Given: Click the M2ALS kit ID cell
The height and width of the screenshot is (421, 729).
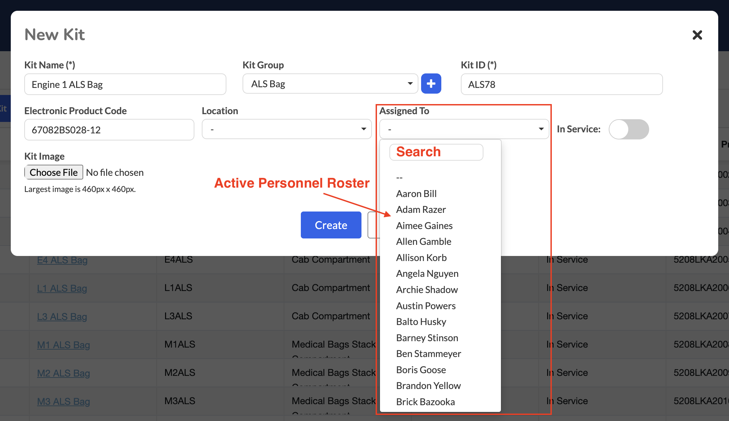Looking at the screenshot, I should (x=220, y=373).
